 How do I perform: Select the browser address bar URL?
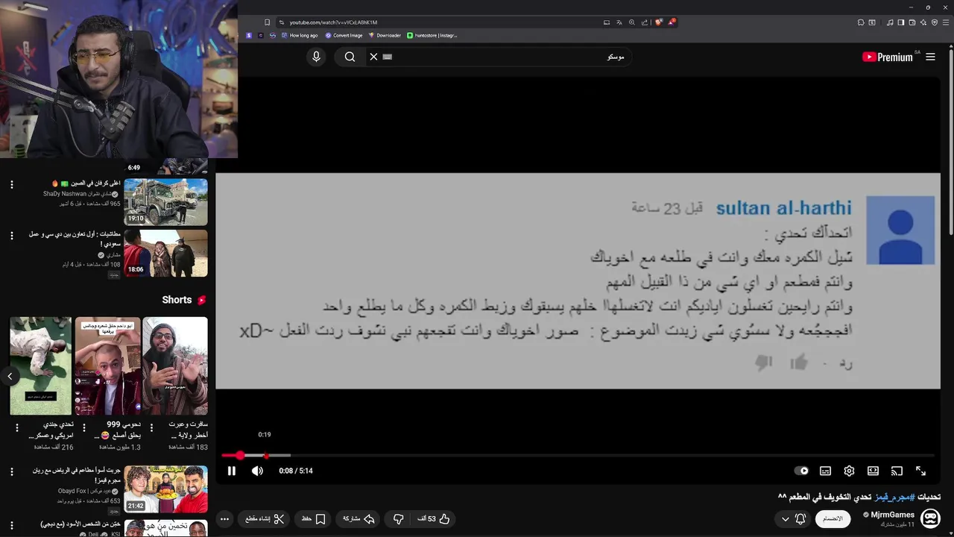coord(333,22)
